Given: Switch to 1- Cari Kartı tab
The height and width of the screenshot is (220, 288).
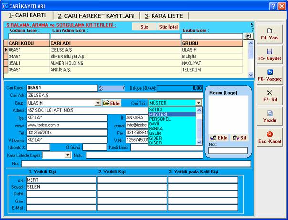Looking at the screenshot, I should (27, 15).
